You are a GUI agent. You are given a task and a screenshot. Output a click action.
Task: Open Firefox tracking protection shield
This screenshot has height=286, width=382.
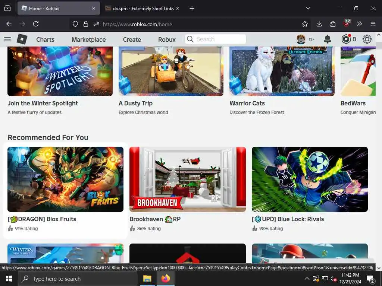[75, 24]
